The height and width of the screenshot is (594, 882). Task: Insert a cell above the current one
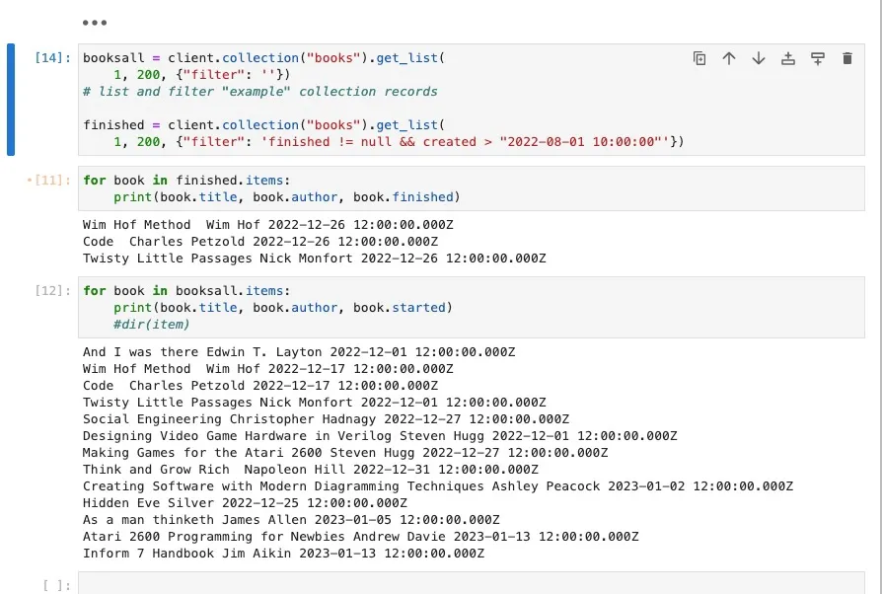(x=788, y=58)
